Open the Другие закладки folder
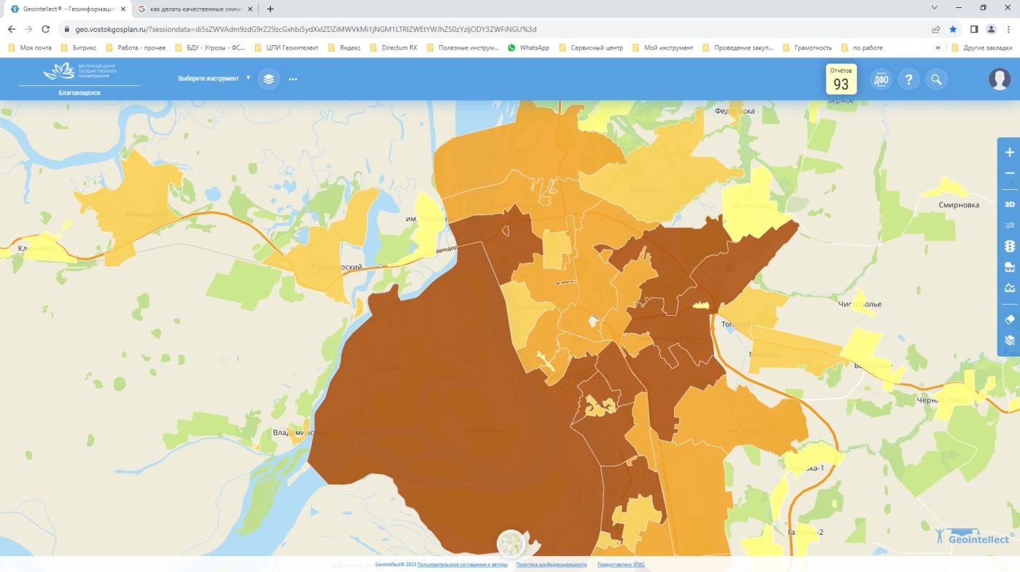The image size is (1020, 572). point(984,48)
